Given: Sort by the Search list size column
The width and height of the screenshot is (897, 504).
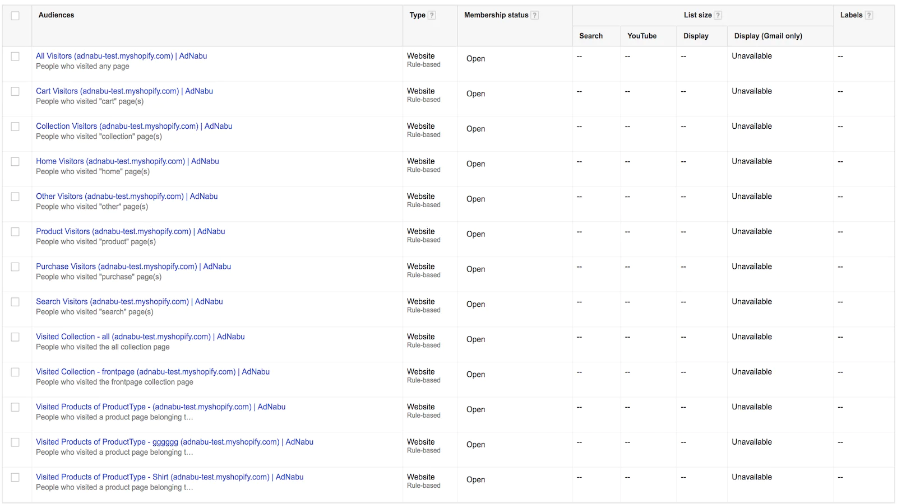Looking at the screenshot, I should tap(591, 36).
